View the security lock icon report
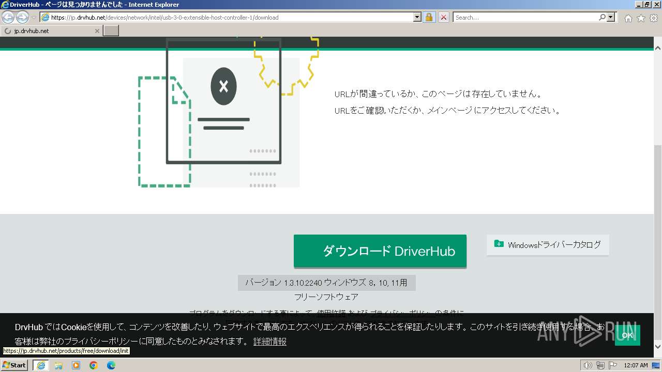The width and height of the screenshot is (662, 372). [x=429, y=17]
